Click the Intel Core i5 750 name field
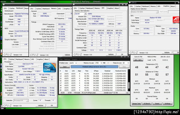The height and width of the screenshot is (115, 180). tap(28, 64)
